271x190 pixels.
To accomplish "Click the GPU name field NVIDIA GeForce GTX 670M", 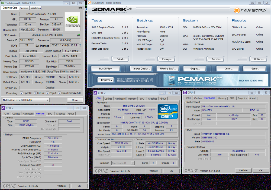I will 41,14.
